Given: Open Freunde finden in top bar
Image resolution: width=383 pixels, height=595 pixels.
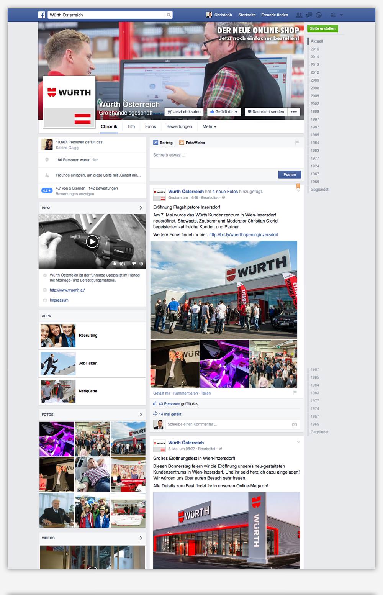Looking at the screenshot, I should pos(275,15).
